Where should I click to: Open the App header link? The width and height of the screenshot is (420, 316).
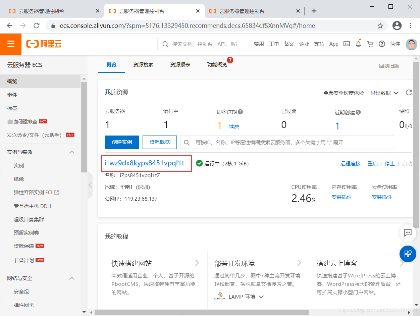[334, 44]
